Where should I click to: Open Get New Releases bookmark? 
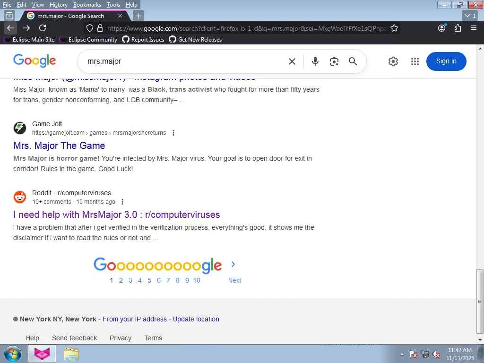coord(195,40)
